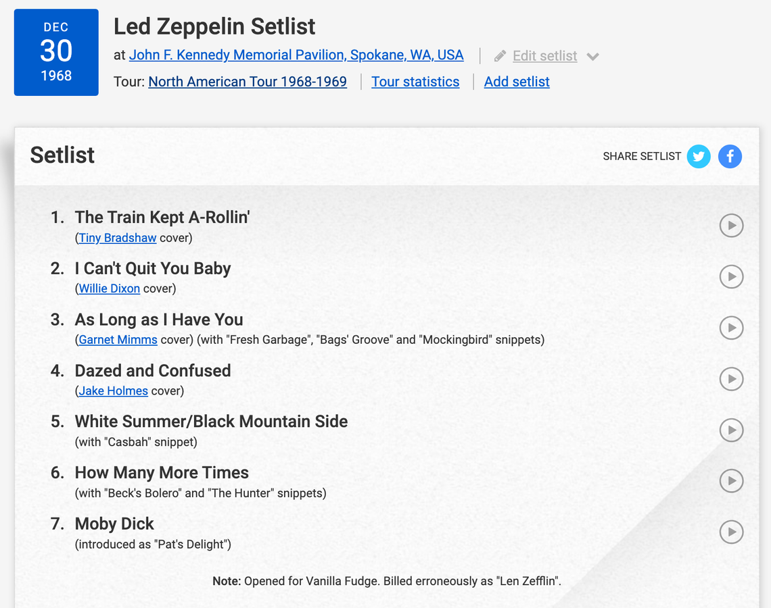Screen dimensions: 771x608
Task: Share the setlist on Twitter
Action: [699, 156]
